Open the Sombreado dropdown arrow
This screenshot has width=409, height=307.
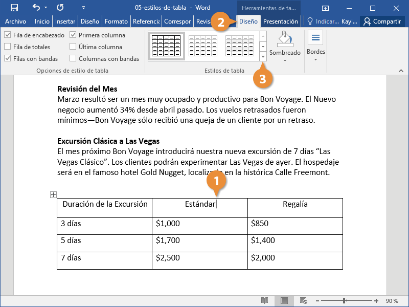click(285, 60)
